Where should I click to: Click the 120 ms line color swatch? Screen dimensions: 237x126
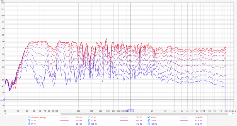tap(184, 124)
